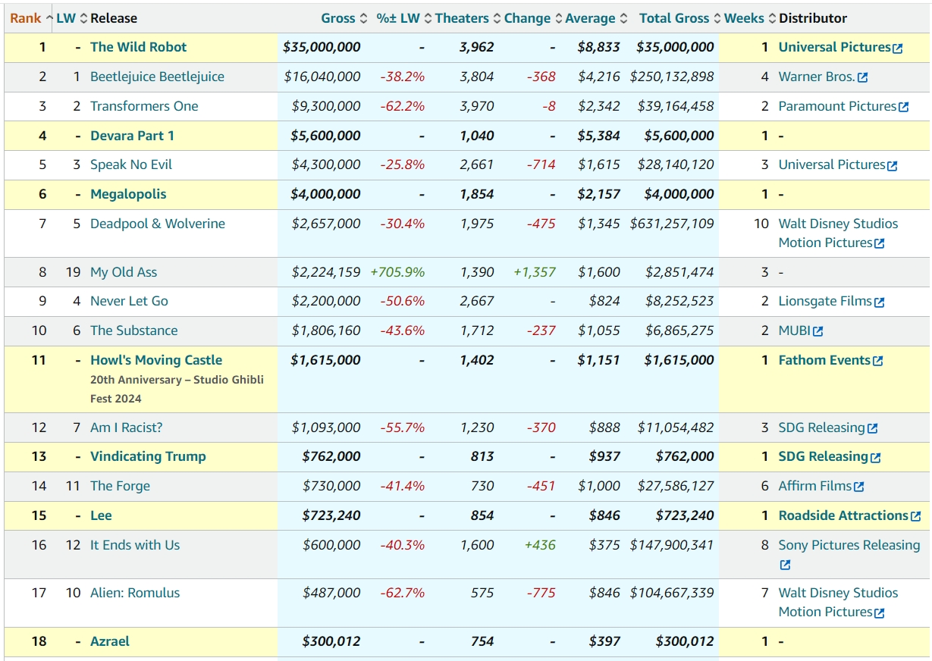Open external link icon beside SDG Releasing in Am I Racist? row

[872, 428]
